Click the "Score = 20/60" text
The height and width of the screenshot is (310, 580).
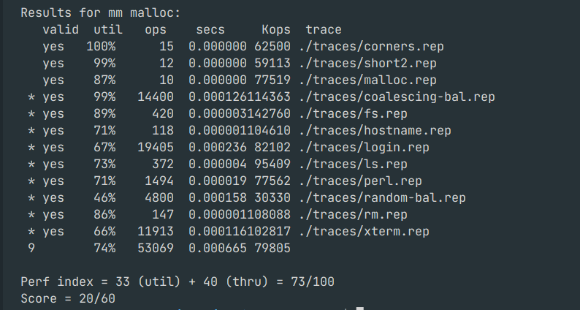pyautogui.click(x=68, y=299)
